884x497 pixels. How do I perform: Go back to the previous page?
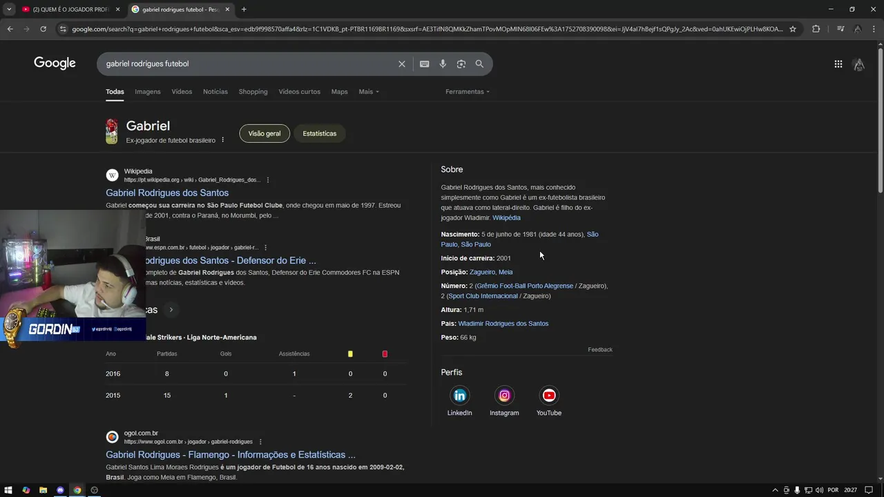pos(10,29)
